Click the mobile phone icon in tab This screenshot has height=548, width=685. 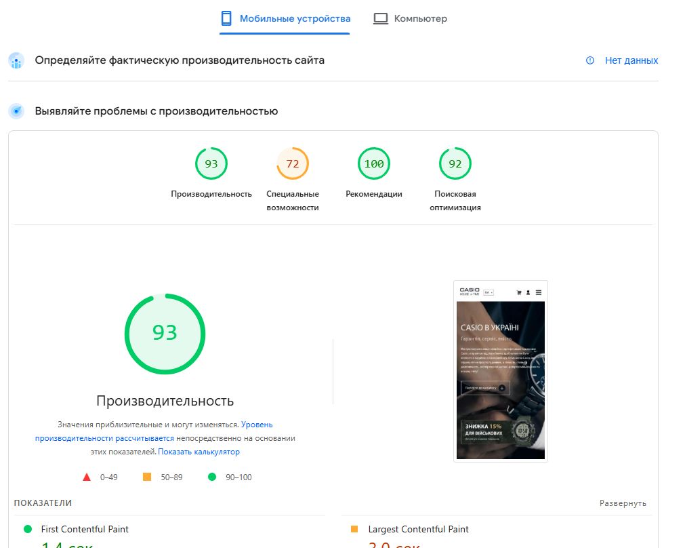[226, 18]
